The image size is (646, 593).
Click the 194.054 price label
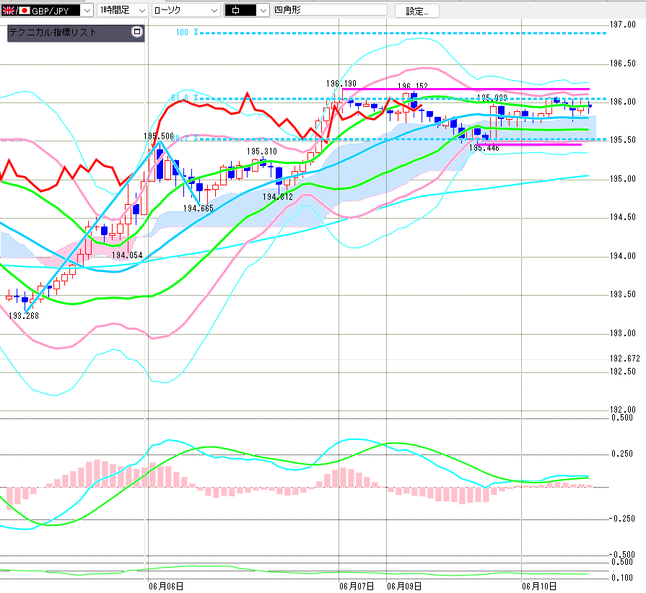127,255
